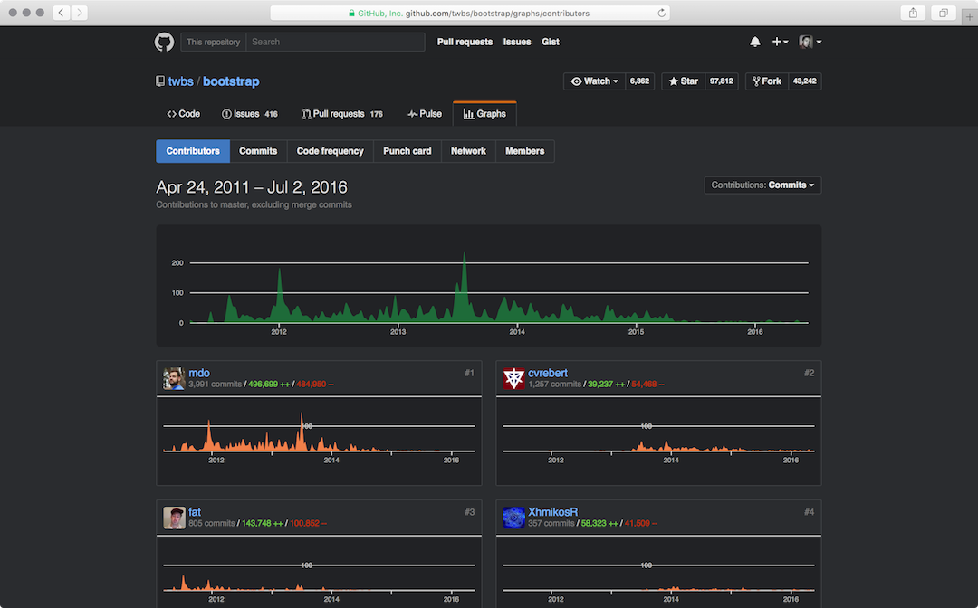
Task: Click the #4 rank on XhmikosR's card
Action: pos(809,512)
